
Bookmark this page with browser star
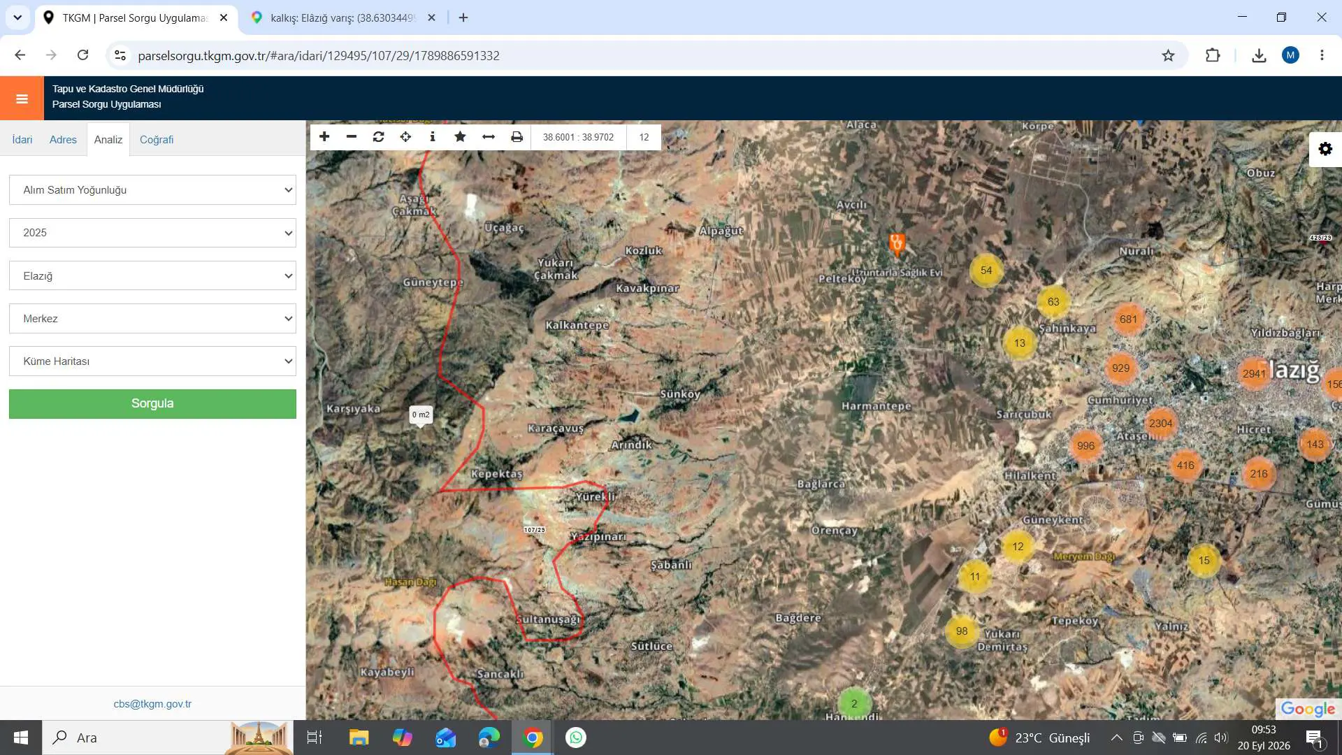pos(1168,55)
